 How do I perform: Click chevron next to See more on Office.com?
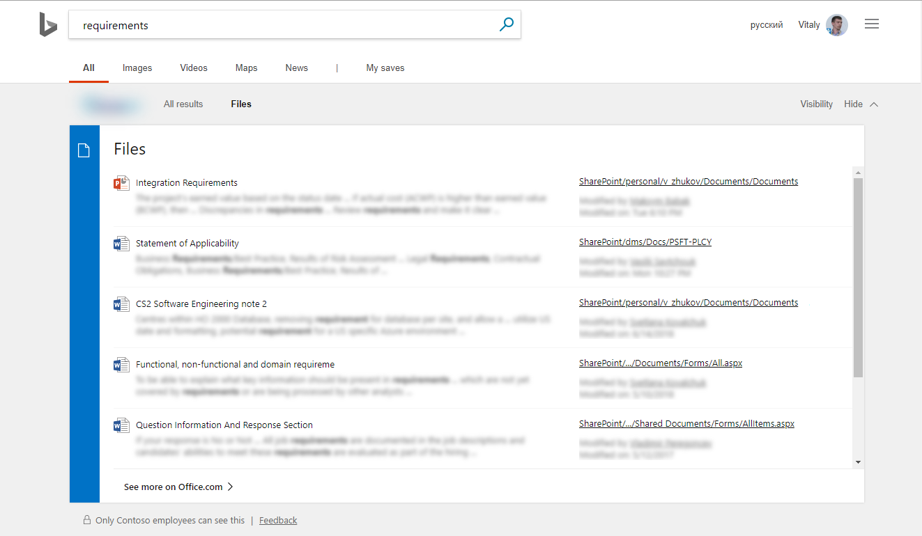click(x=231, y=487)
